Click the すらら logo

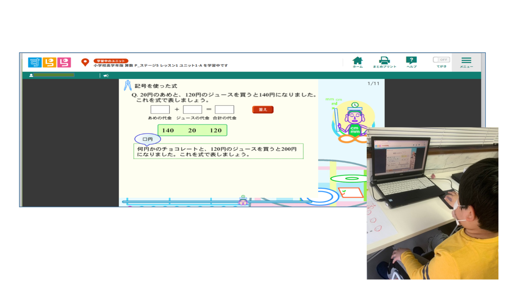[x=50, y=62]
